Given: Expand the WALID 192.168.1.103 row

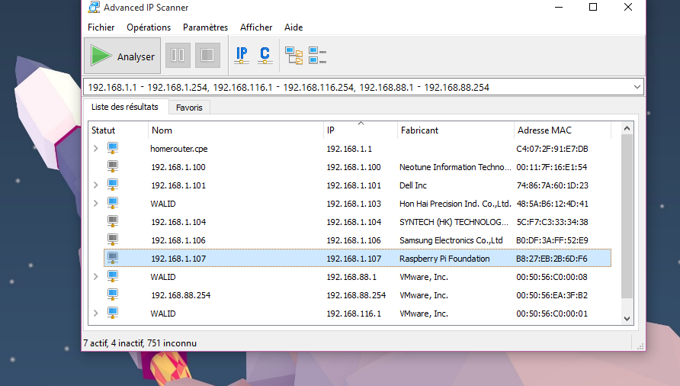Looking at the screenshot, I should [96, 203].
